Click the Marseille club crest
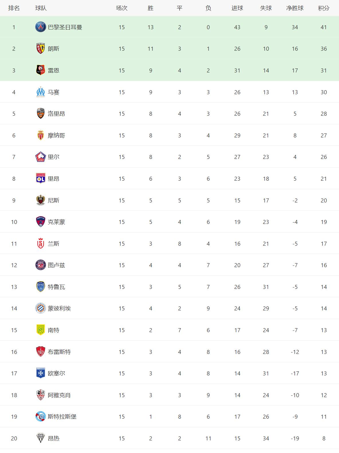The width and height of the screenshot is (339, 453). pyautogui.click(x=40, y=92)
